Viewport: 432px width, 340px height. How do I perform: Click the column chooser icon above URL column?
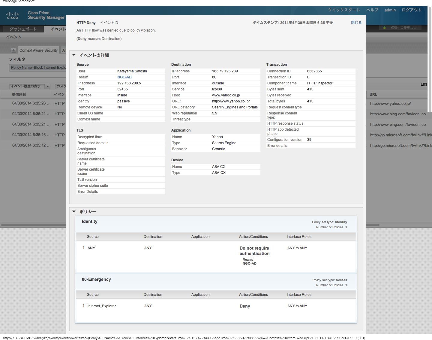point(424,85)
